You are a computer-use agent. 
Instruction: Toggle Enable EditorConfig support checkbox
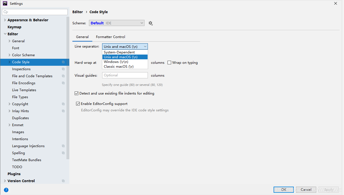click(x=78, y=104)
